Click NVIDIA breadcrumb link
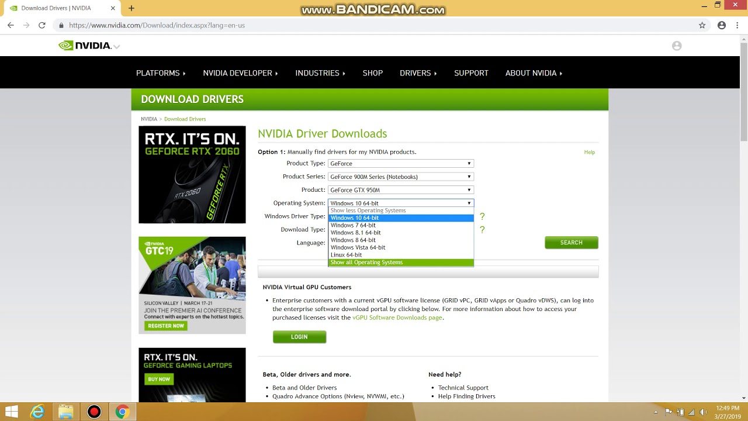This screenshot has width=748, height=421. point(149,119)
